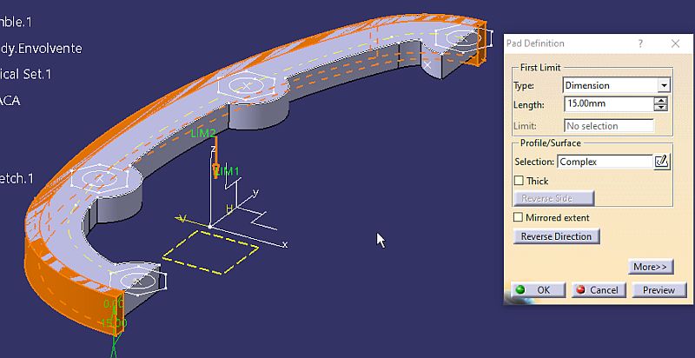Click the LIM1 limit handle label
Image resolution: width=695 pixels, height=358 pixels.
226,172
